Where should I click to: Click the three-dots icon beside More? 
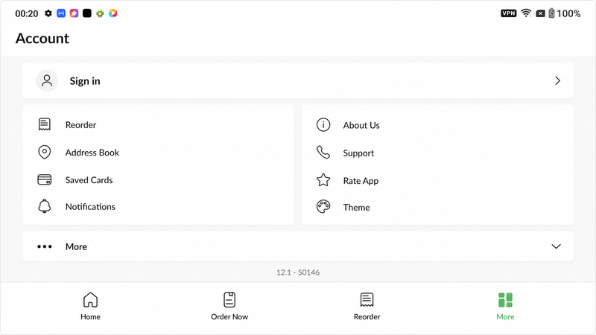(x=45, y=246)
